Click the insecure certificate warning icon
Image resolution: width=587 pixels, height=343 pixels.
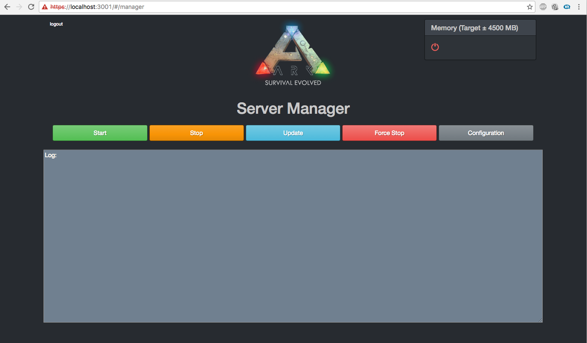[45, 7]
